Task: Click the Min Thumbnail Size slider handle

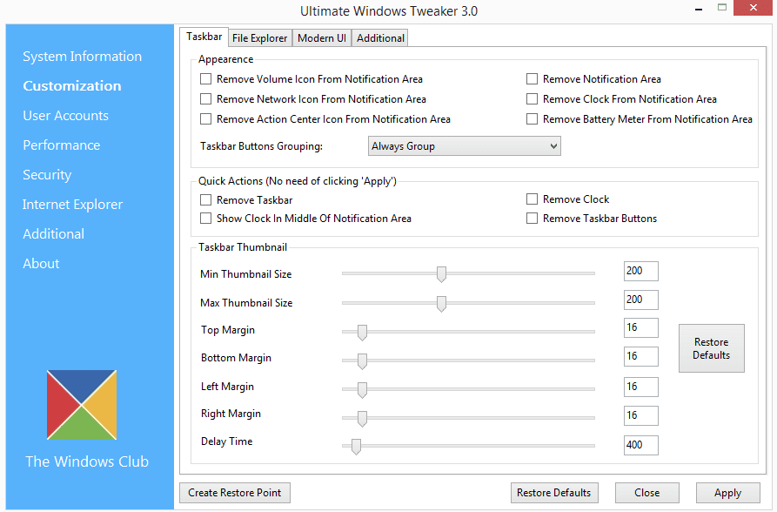Action: click(x=441, y=274)
